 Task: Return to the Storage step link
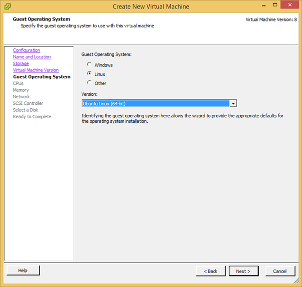[x=21, y=63]
